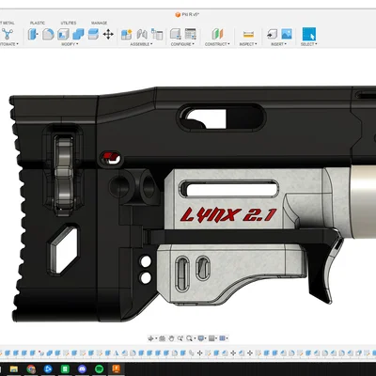Click the red LYNX 2.1 text on model
The image size is (376, 376).
(228, 215)
